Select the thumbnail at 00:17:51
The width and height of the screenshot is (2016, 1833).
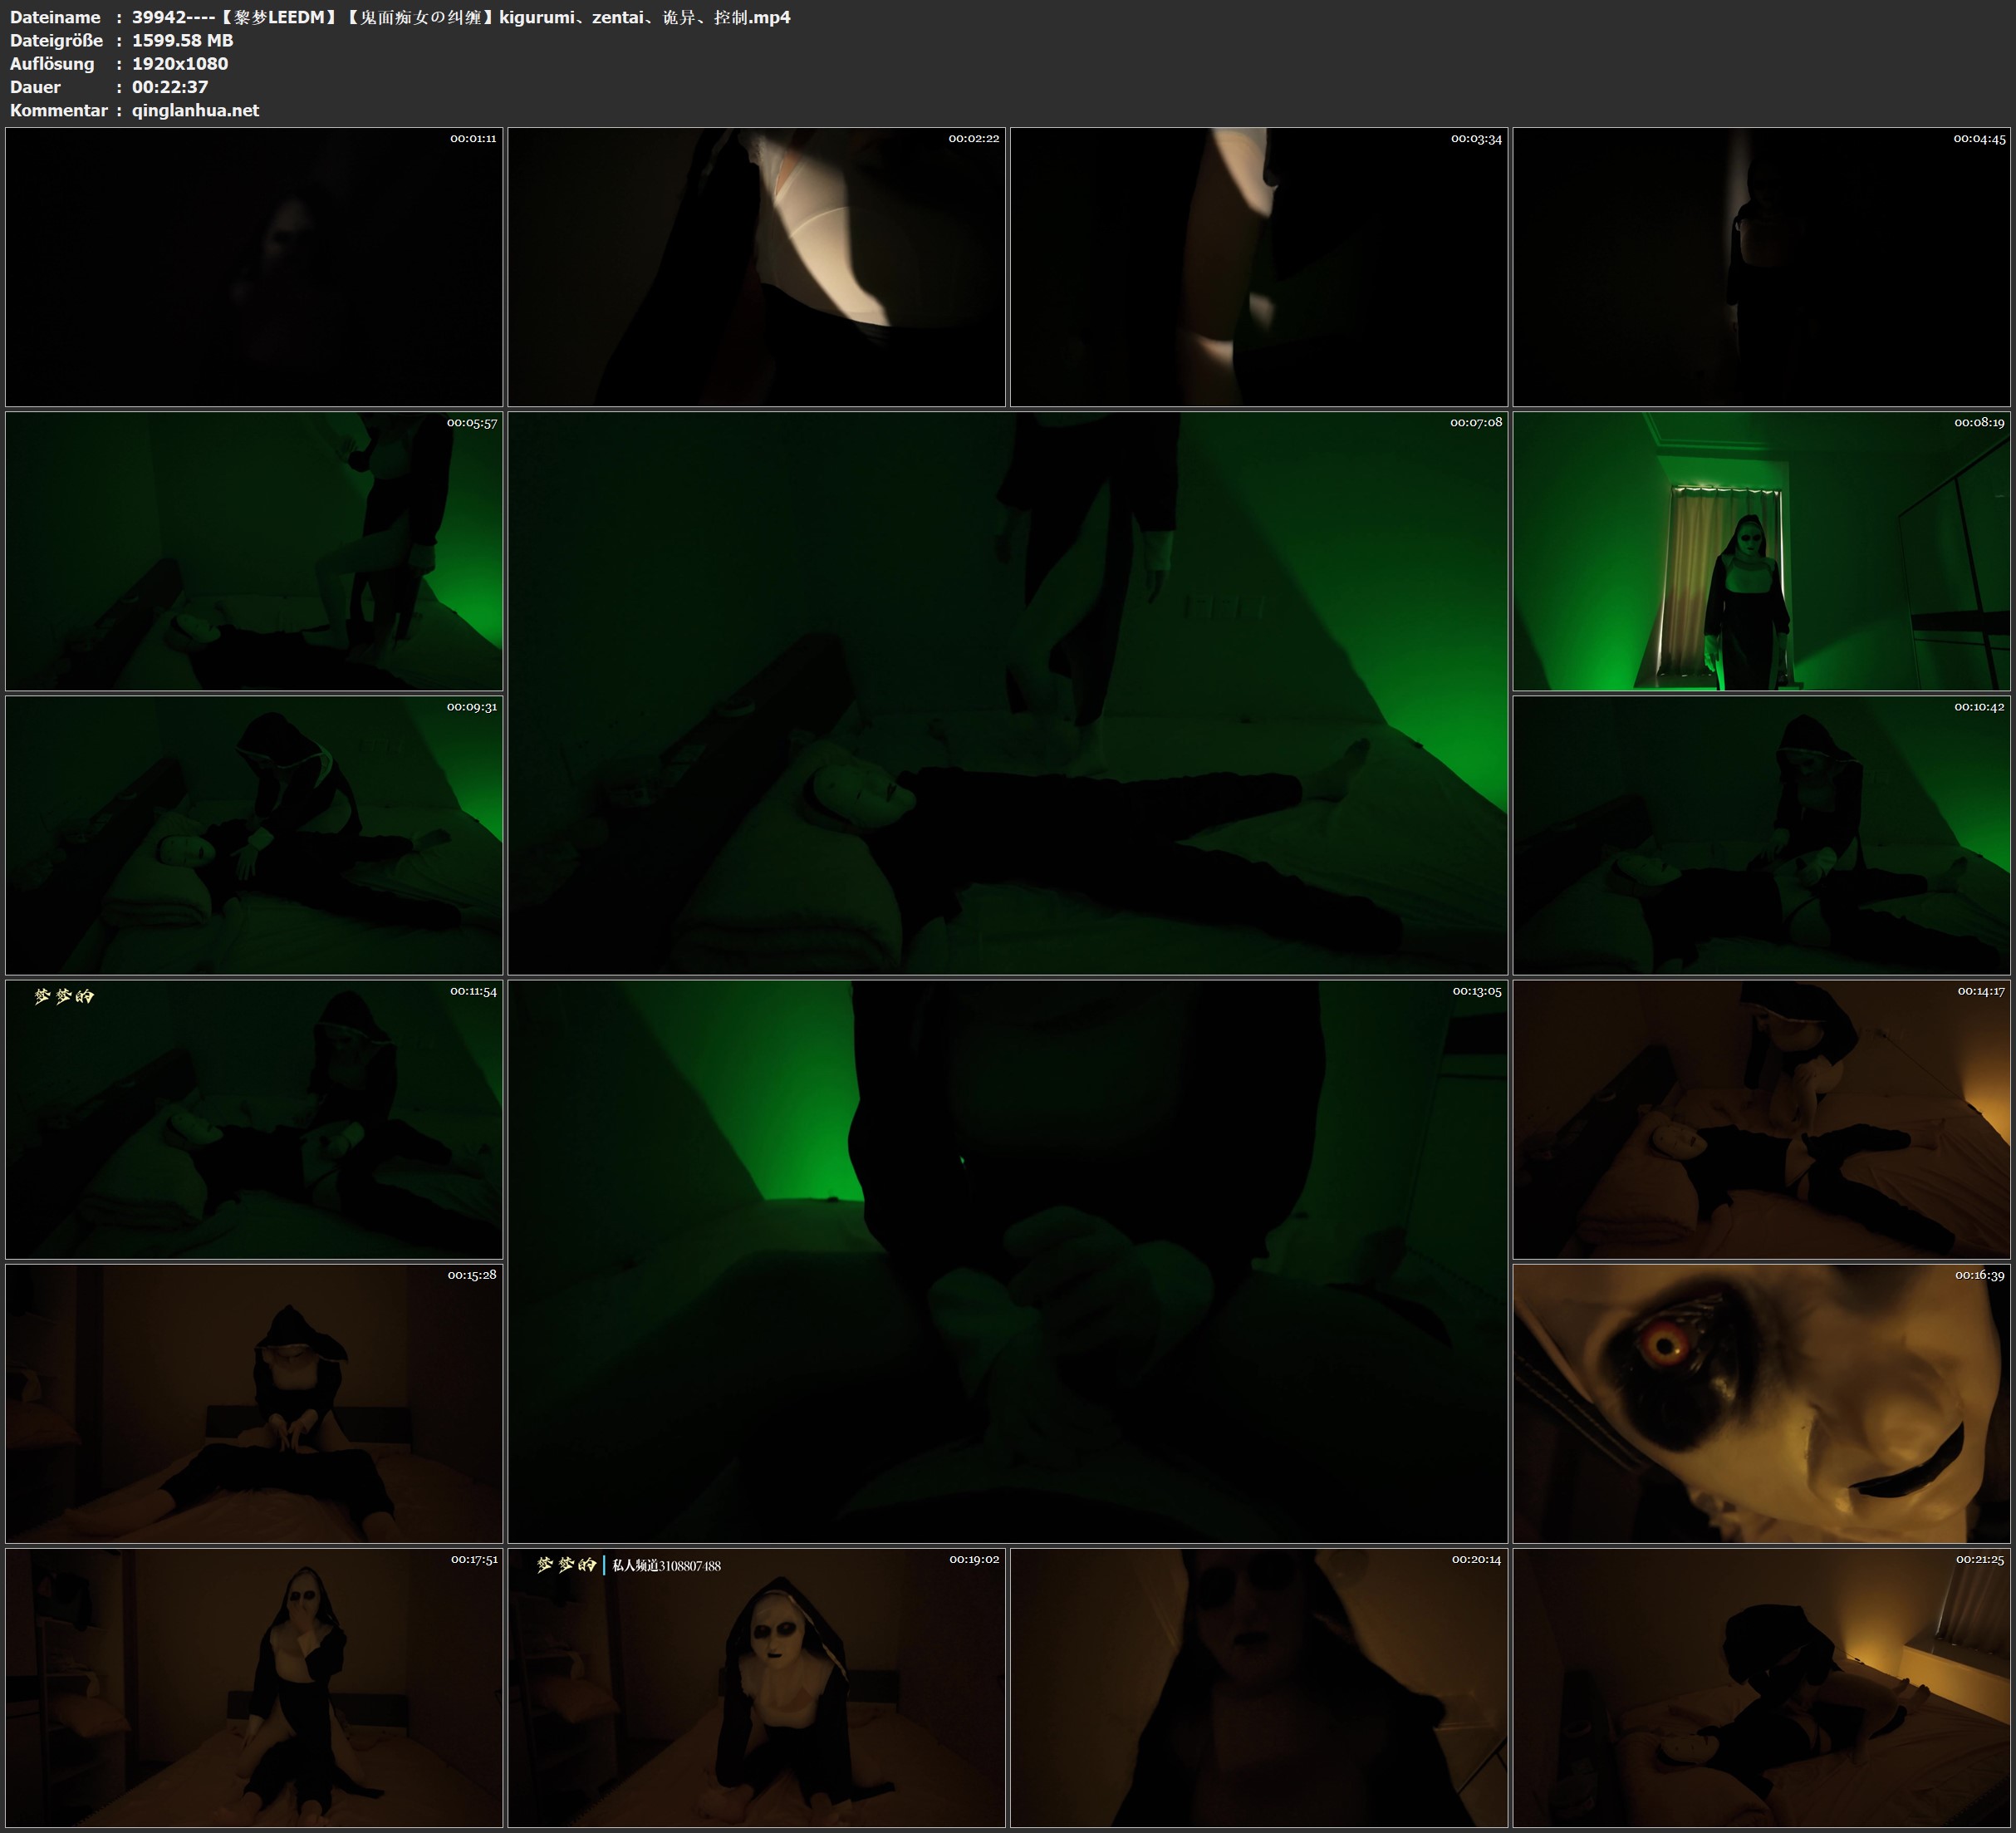pos(254,1687)
